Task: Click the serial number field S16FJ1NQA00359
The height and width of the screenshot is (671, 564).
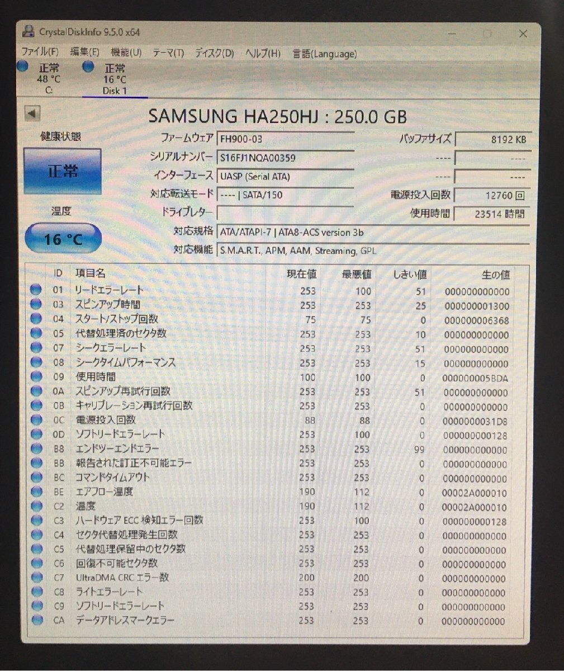Action: (285, 157)
